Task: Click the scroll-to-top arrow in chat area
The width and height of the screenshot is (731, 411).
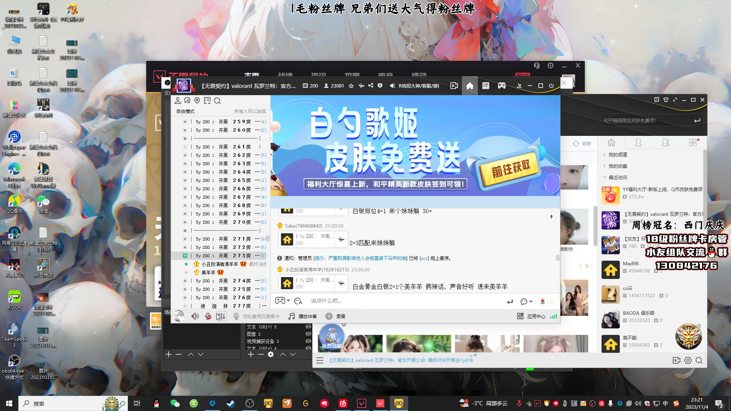Action: coord(551,217)
